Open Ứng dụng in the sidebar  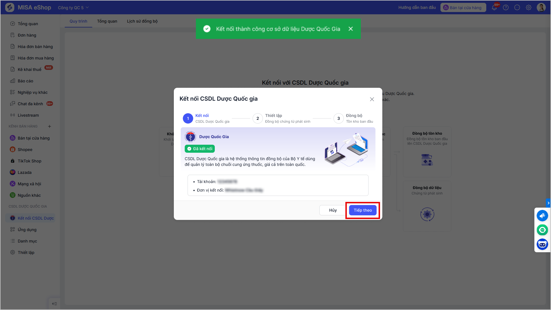[x=27, y=230]
